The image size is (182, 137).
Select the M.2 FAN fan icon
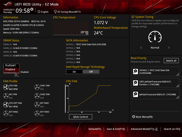pyautogui.click(x=6, y=96)
